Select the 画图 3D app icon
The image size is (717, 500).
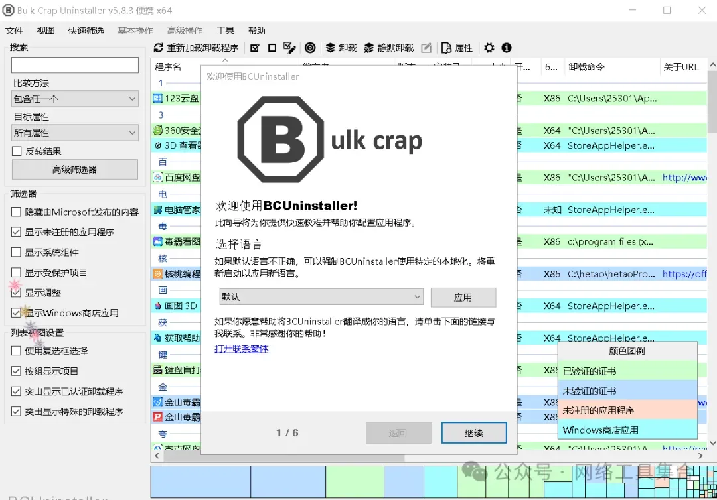[158, 306]
